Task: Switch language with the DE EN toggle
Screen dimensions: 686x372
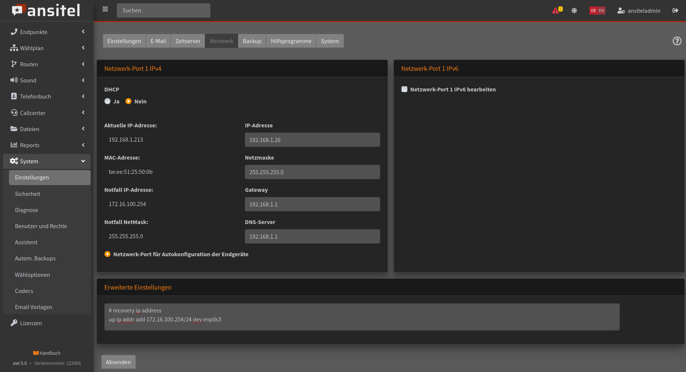Action: point(597,10)
